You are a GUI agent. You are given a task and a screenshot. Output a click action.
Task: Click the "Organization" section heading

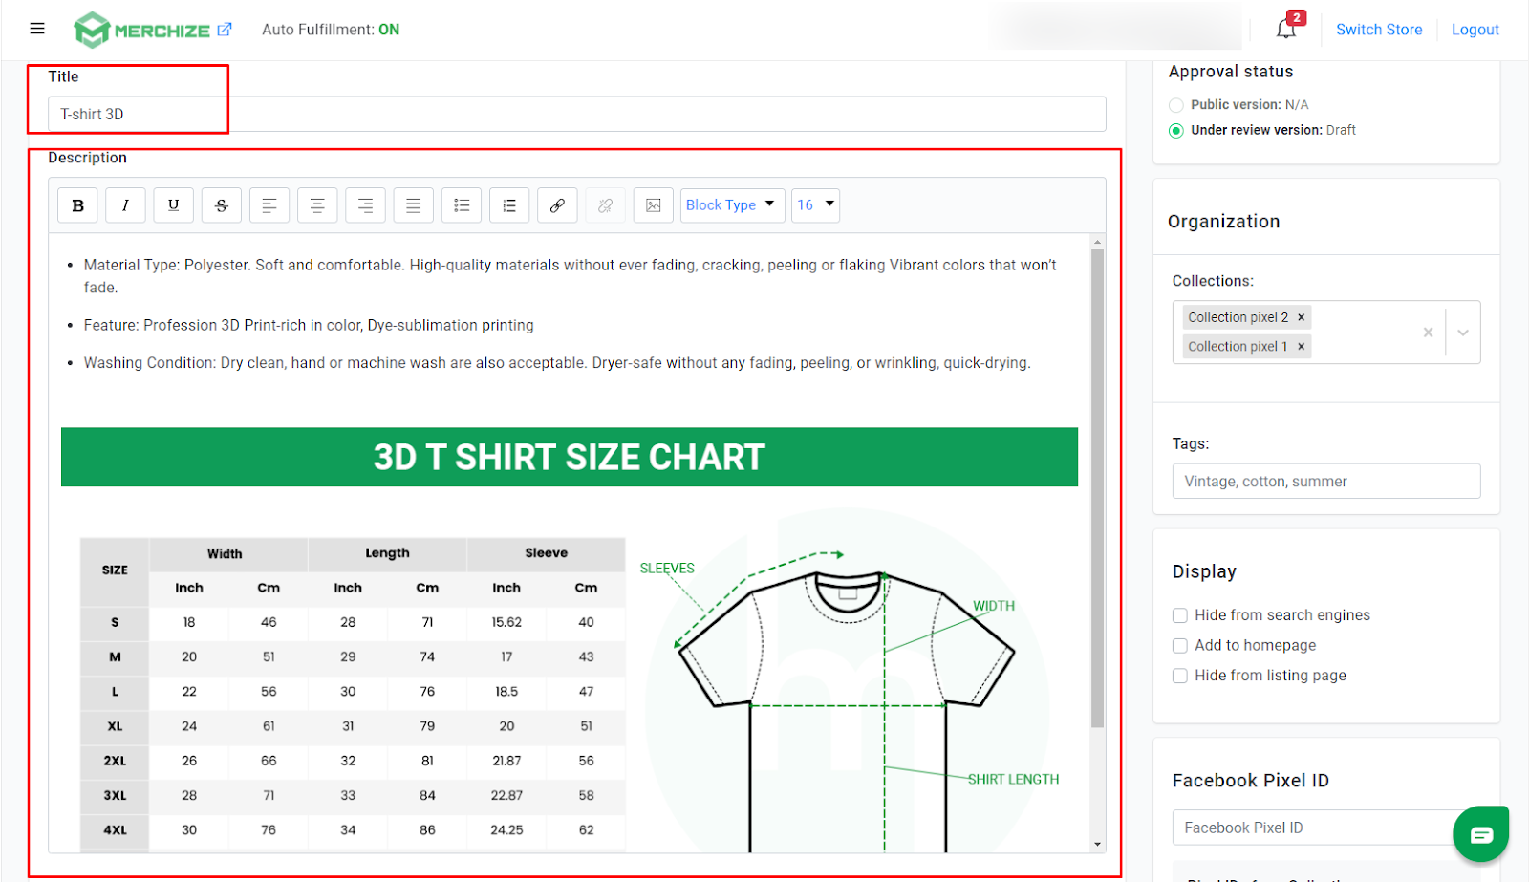click(1223, 222)
